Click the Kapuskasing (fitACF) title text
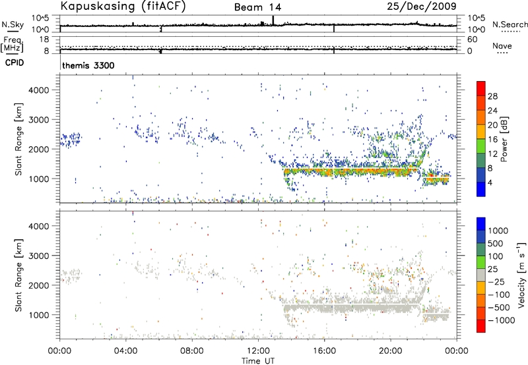 pyautogui.click(x=123, y=6)
